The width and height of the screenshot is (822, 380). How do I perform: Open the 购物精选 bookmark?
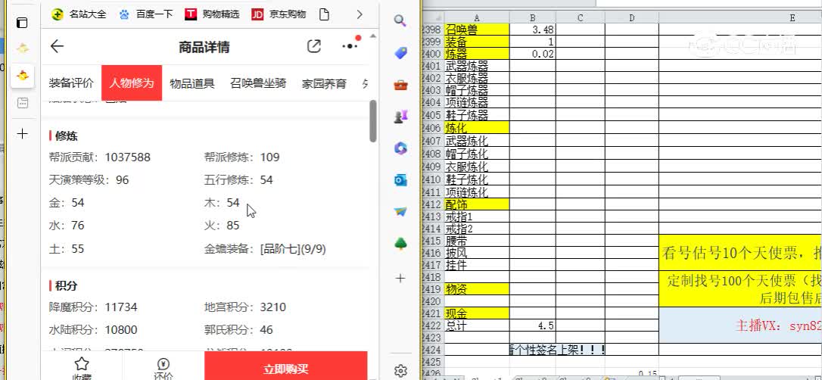pos(212,14)
